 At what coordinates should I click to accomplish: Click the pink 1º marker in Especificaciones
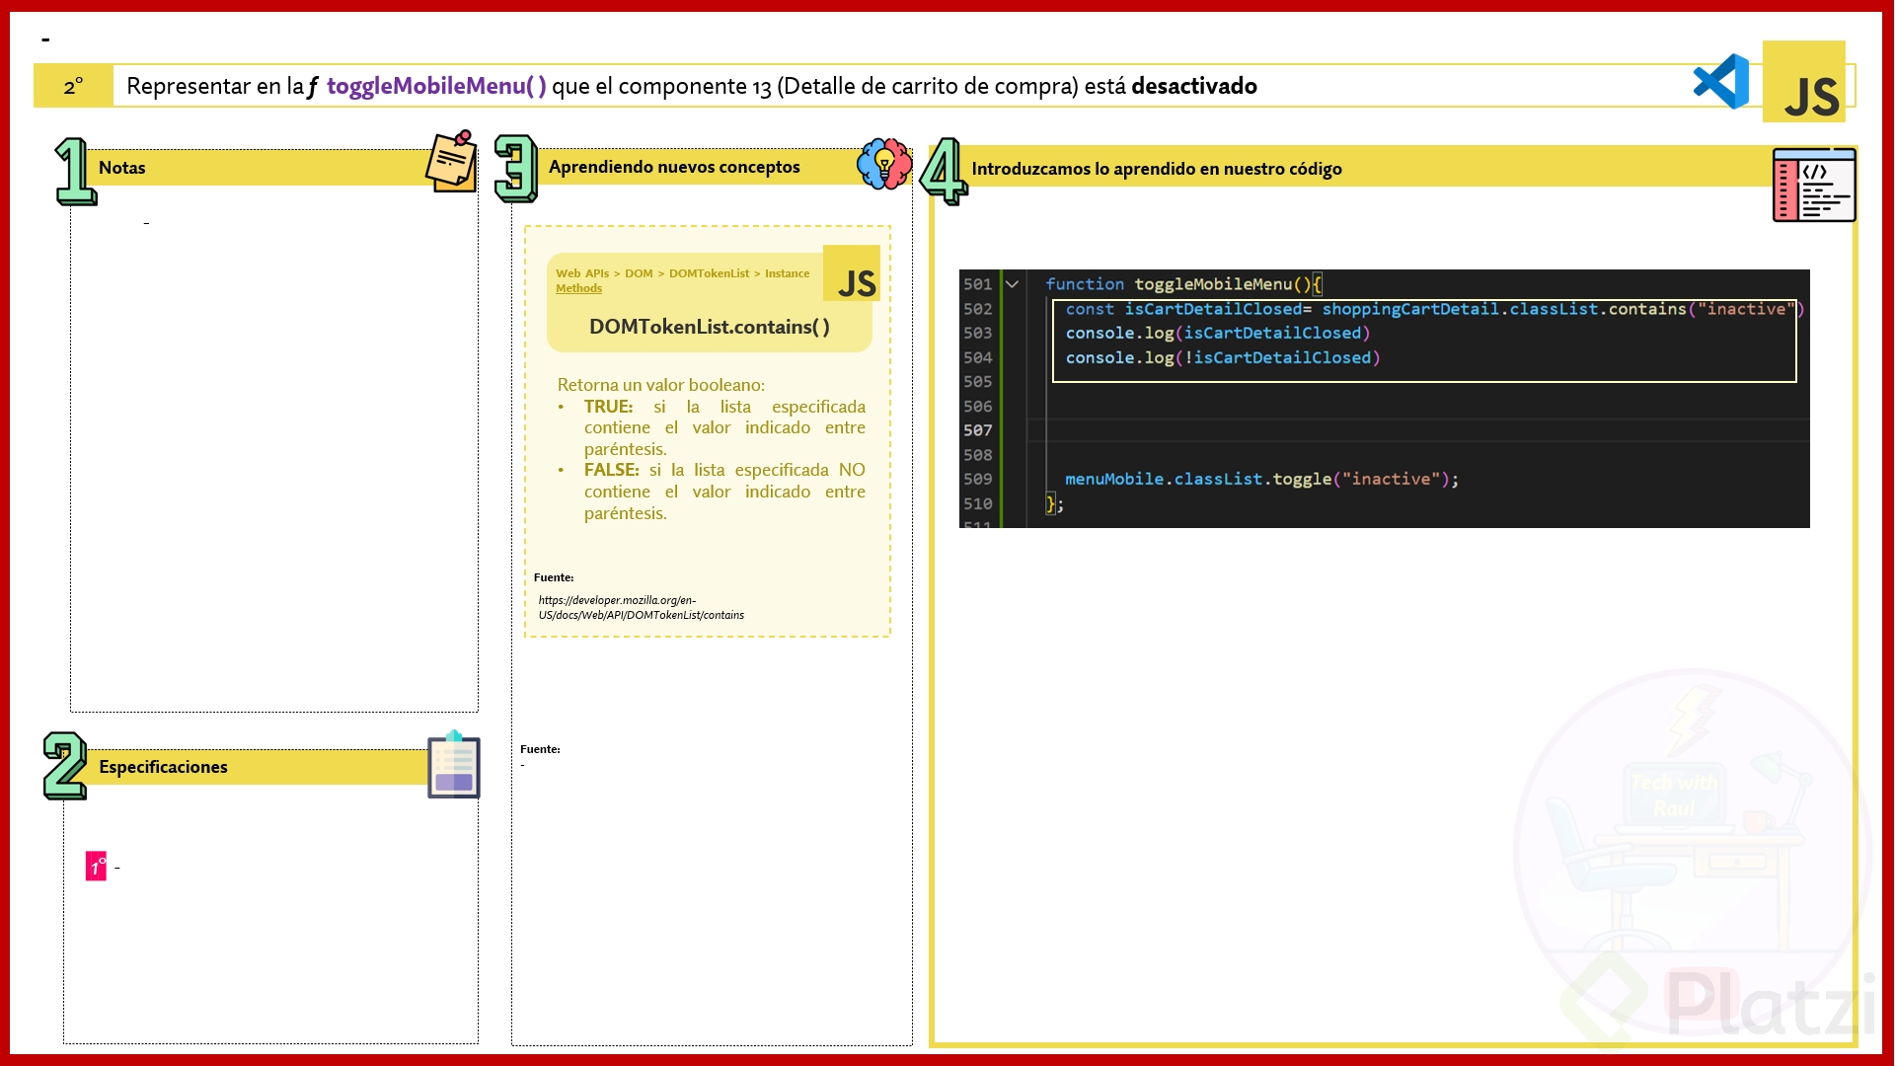point(96,867)
